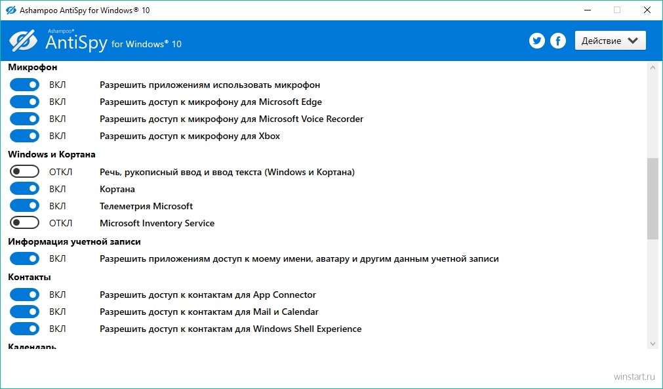Close the Ashampoo AntiSpy window
This screenshot has height=389, width=663.
click(647, 10)
